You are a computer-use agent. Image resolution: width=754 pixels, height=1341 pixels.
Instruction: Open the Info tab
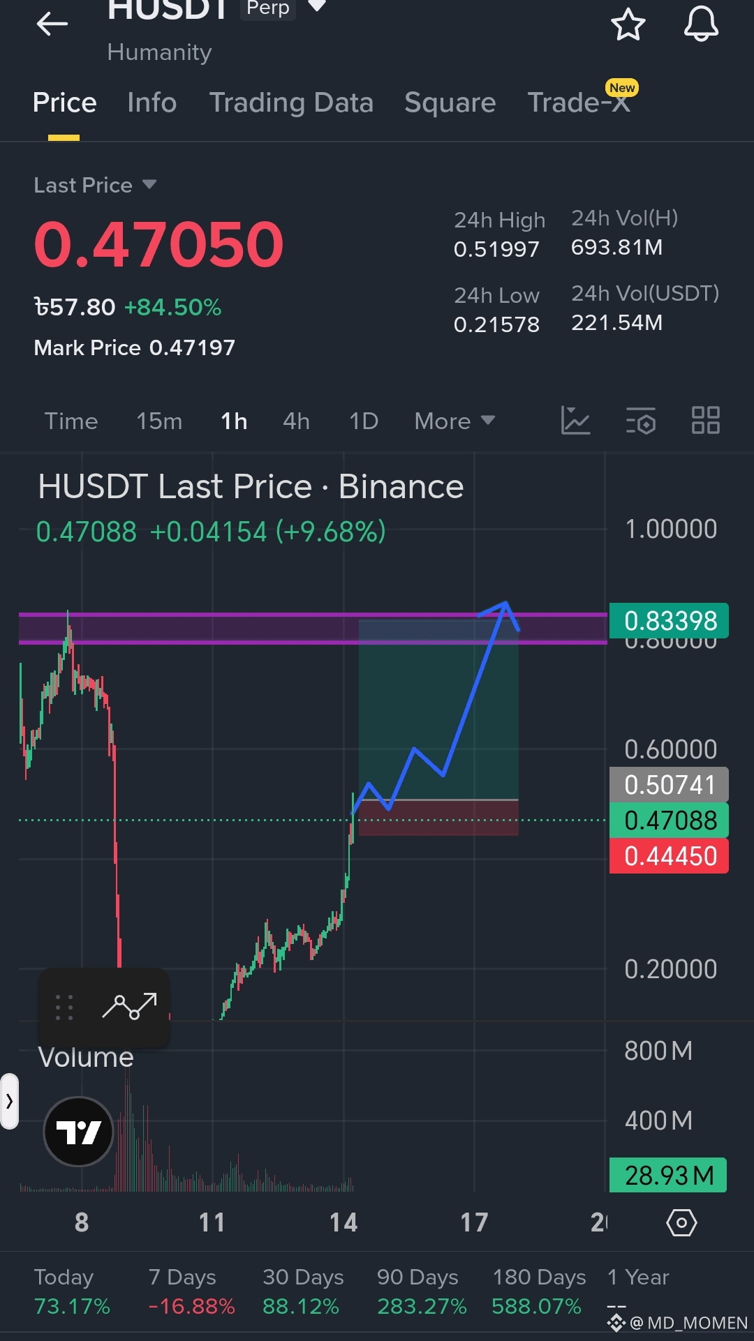(152, 103)
